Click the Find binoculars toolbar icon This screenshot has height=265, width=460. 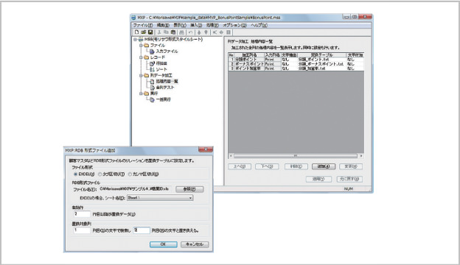tap(181, 32)
